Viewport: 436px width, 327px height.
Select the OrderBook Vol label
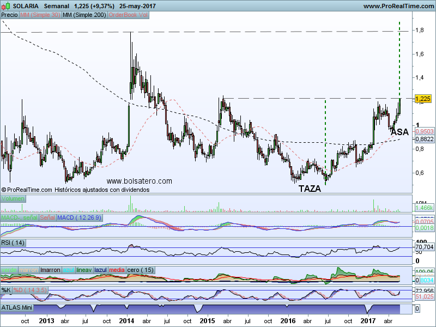(x=128, y=15)
